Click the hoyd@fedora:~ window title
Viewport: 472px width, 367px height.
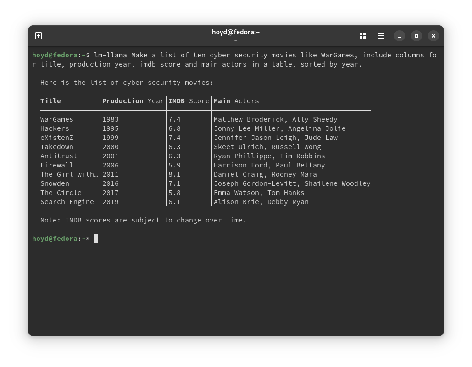click(236, 32)
